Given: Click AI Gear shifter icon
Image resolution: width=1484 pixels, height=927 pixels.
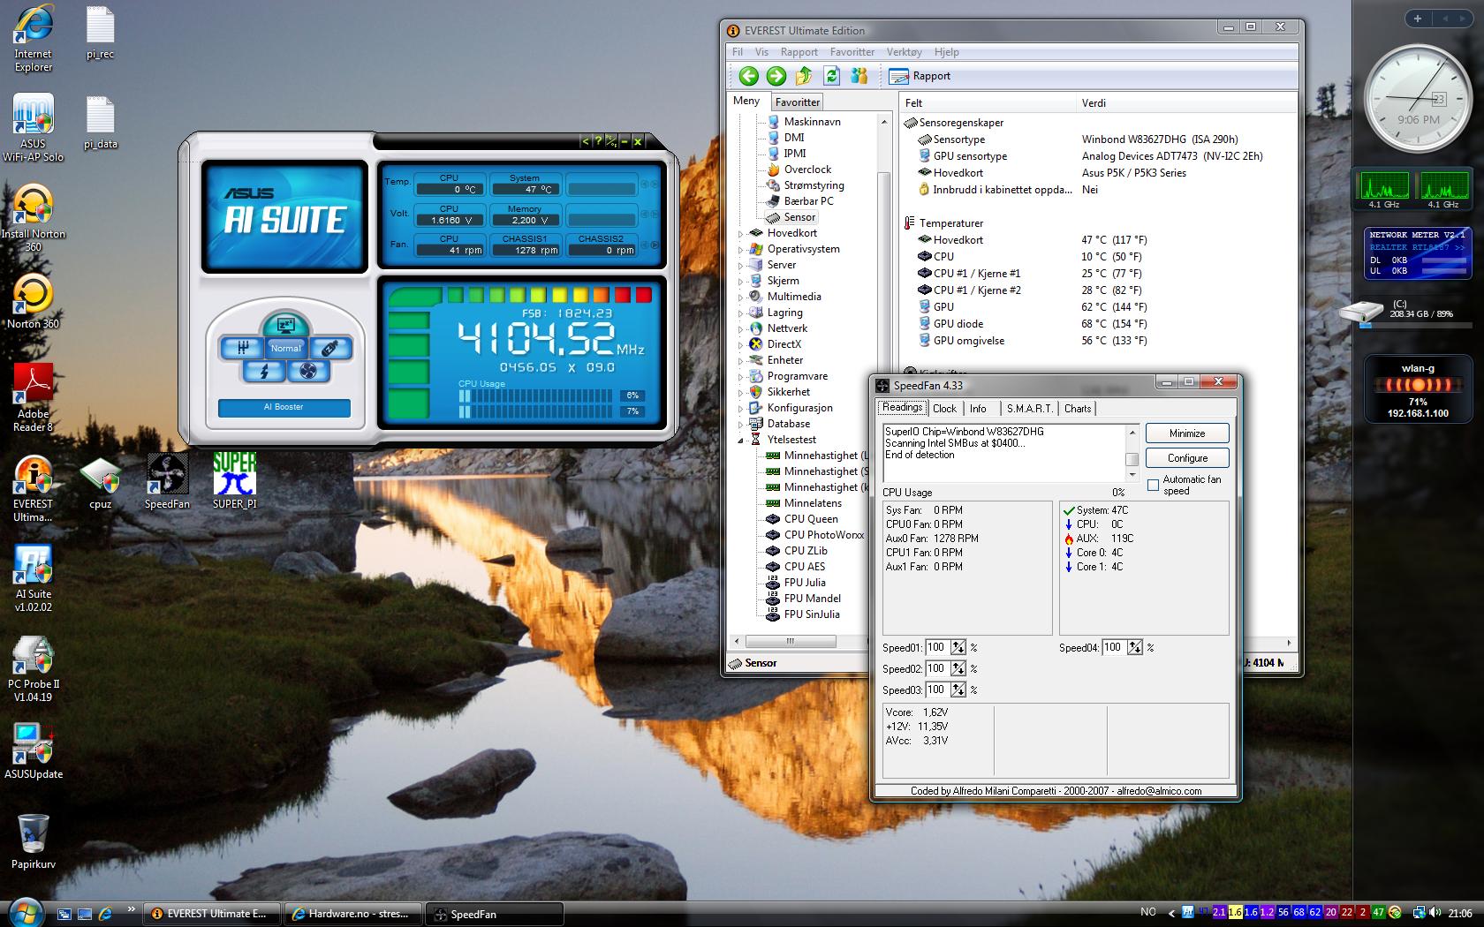Looking at the screenshot, I should [241, 348].
